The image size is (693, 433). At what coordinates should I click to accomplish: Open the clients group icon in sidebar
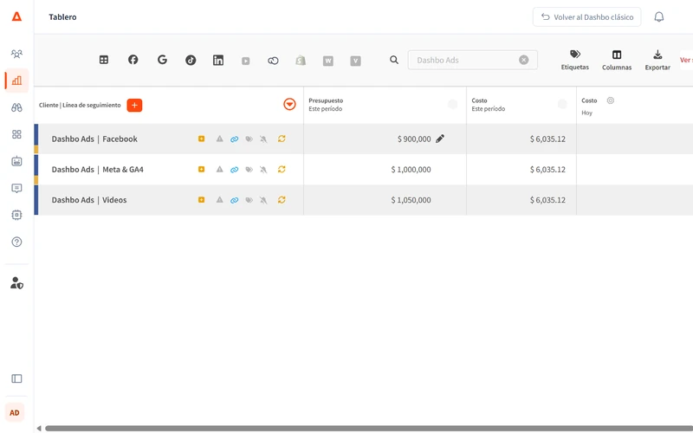16,54
